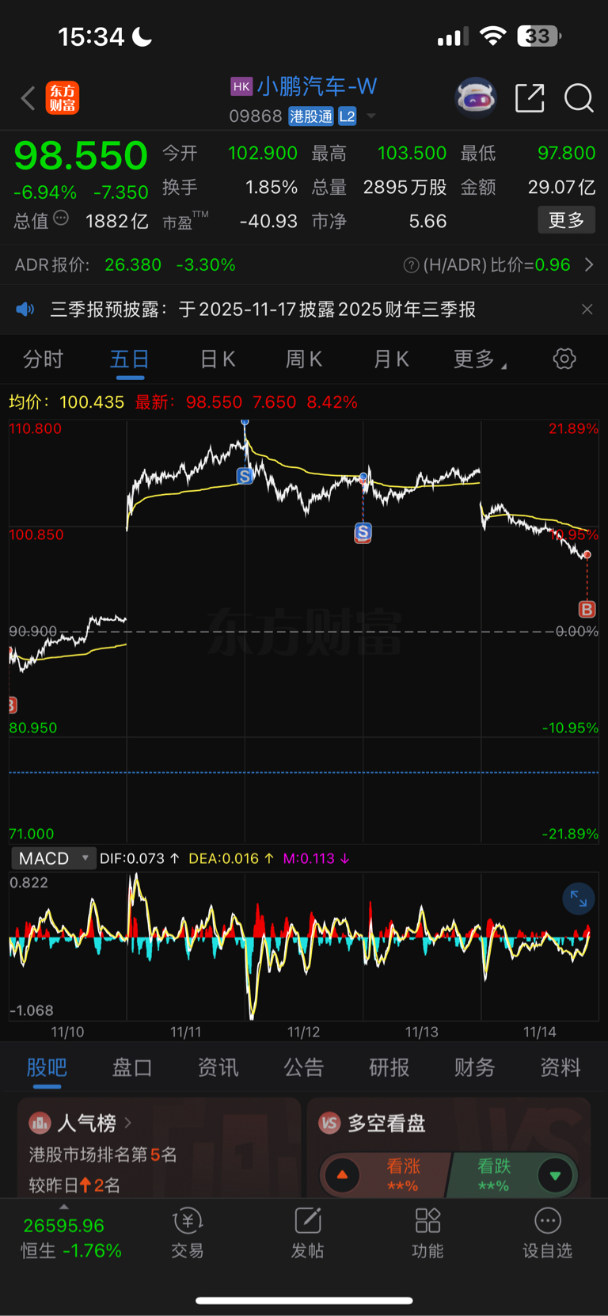Tap the status bar battery indicator

[x=539, y=36]
